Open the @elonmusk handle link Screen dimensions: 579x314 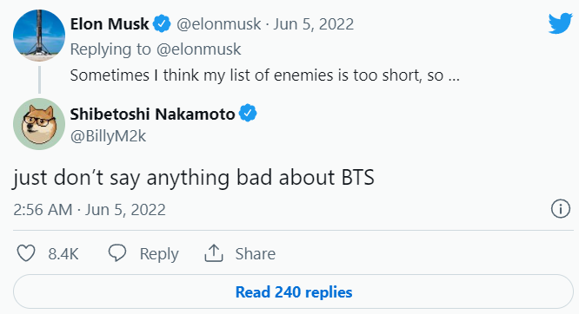(x=218, y=24)
